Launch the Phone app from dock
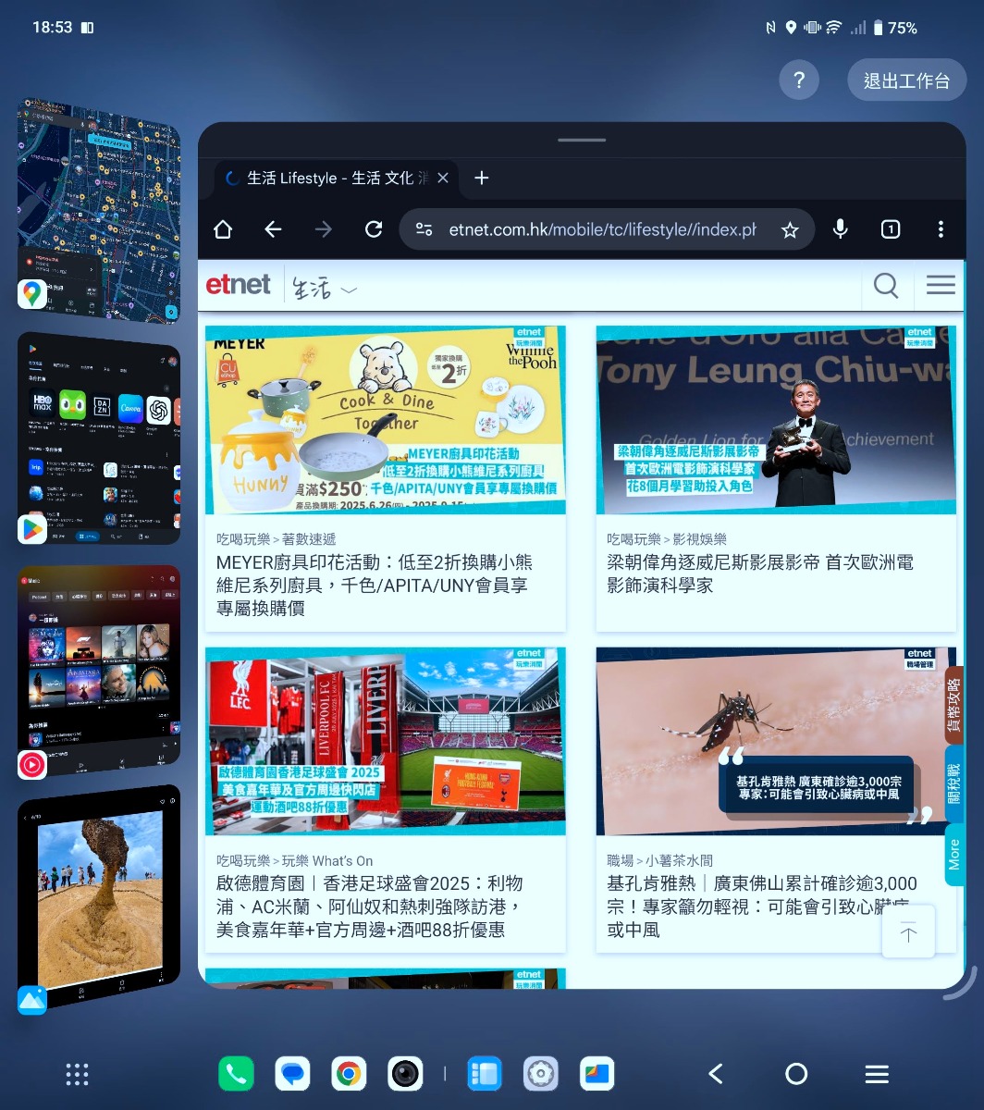Image resolution: width=984 pixels, height=1110 pixels. click(236, 1074)
